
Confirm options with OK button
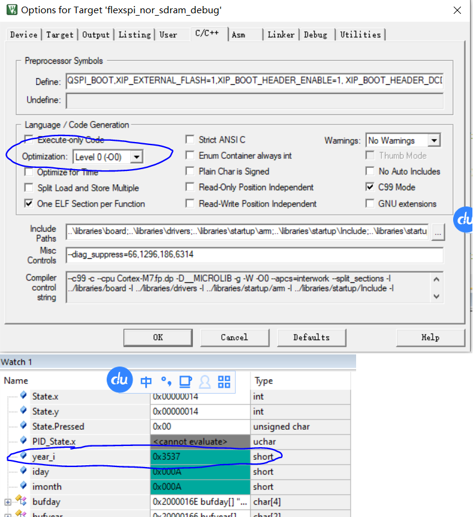158,337
